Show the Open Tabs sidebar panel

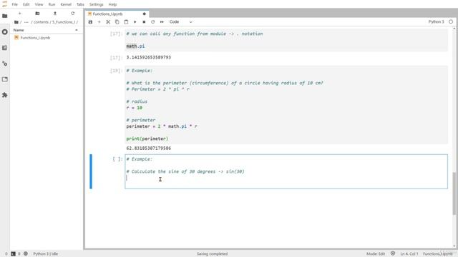click(5, 79)
